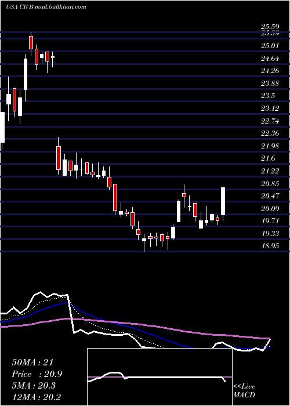Click the 20.09 price axis label
The width and height of the screenshot is (290, 406).
pos(270,209)
